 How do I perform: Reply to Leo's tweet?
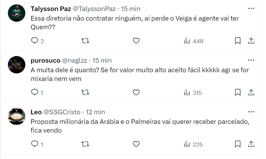pos(35,144)
